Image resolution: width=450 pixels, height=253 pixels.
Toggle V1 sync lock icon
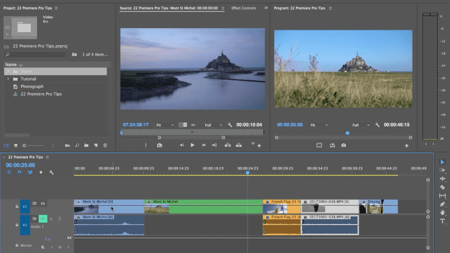(x=34, y=204)
